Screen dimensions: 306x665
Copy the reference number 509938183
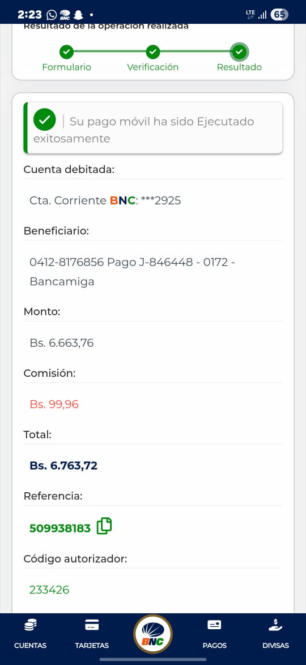pyautogui.click(x=104, y=526)
